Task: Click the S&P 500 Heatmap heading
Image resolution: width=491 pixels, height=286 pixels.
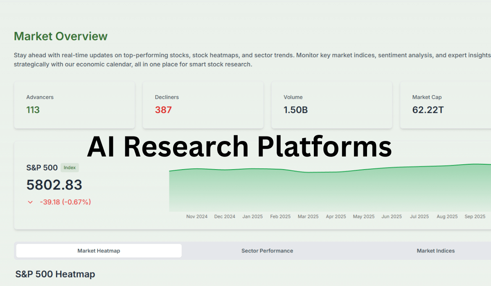Action: [55, 274]
